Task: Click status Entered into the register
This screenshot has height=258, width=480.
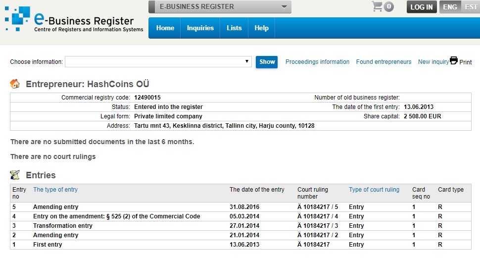Action: point(168,106)
